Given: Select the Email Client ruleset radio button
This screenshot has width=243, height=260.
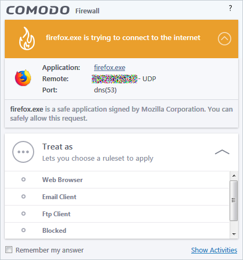Looking at the screenshot, I should [x=23, y=196].
